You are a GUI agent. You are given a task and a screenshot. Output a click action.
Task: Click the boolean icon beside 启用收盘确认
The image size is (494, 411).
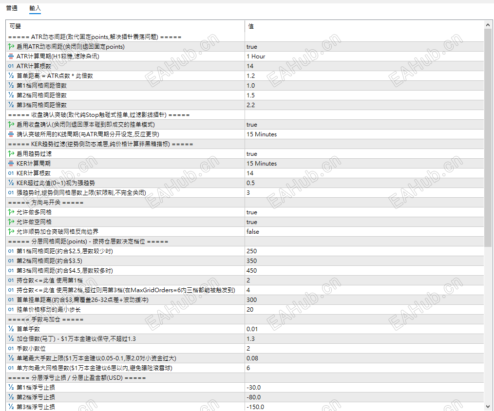11,125
